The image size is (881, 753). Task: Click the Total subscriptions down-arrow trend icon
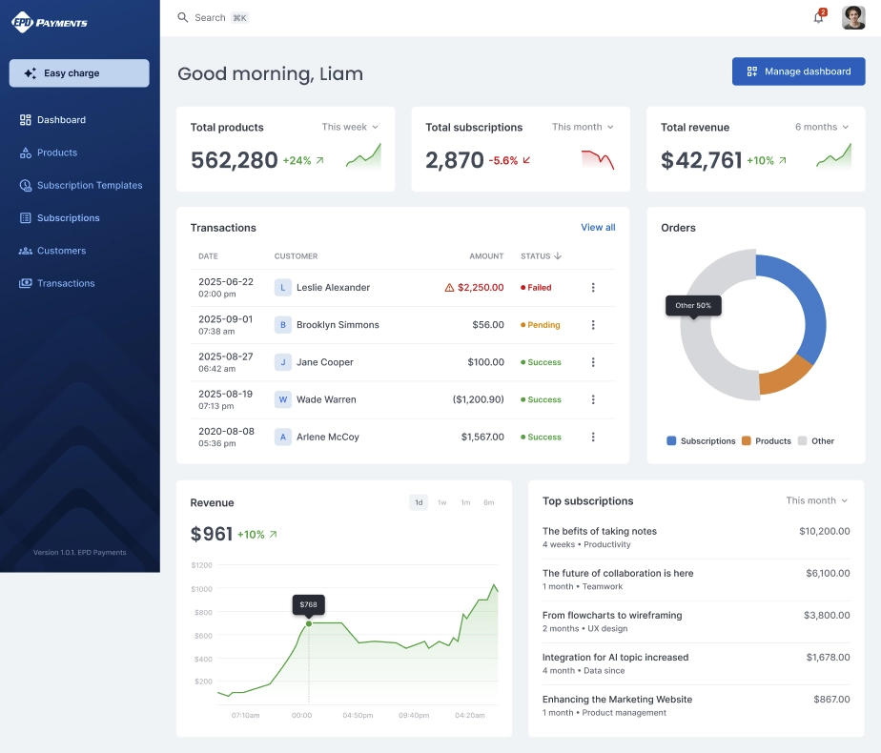(526, 160)
